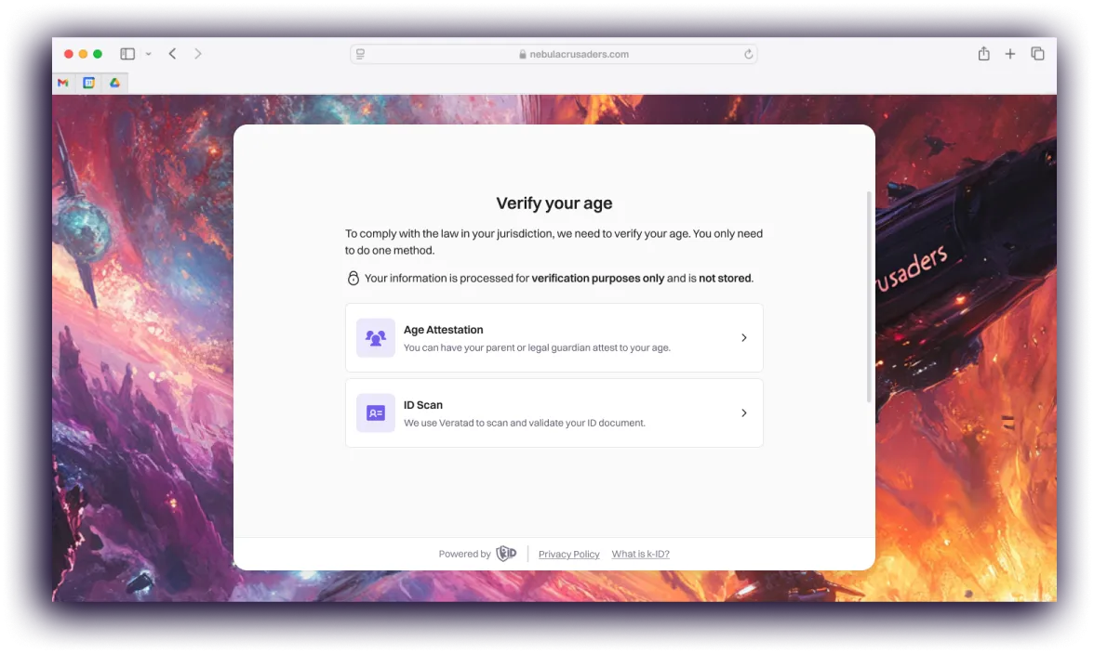Toggle the Safari sidebar icon
1094x654 pixels.
[127, 54]
